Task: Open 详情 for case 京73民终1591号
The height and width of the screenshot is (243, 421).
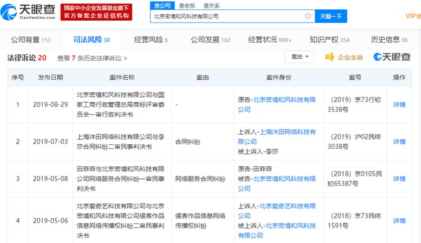Action: click(399, 220)
